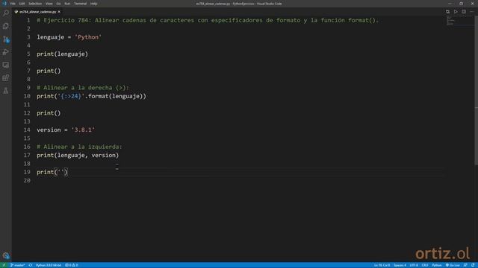Open the Extensions view

point(6,77)
